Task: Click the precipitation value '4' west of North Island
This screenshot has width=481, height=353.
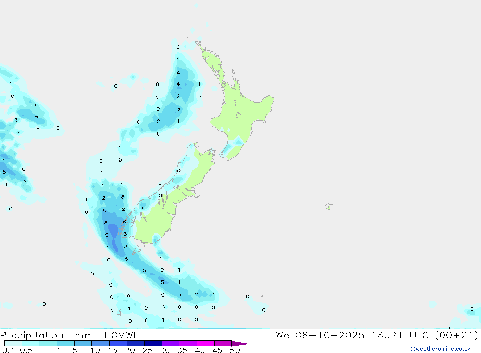Action: 178,84
